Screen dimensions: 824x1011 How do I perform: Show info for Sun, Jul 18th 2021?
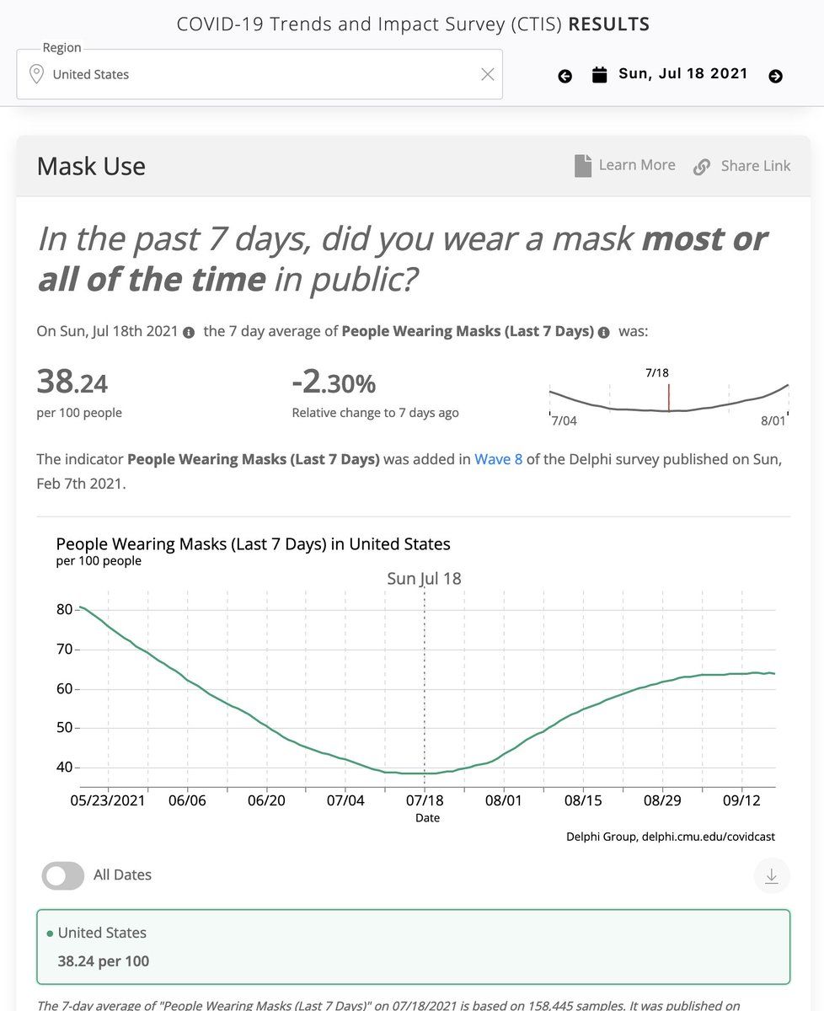189,333
